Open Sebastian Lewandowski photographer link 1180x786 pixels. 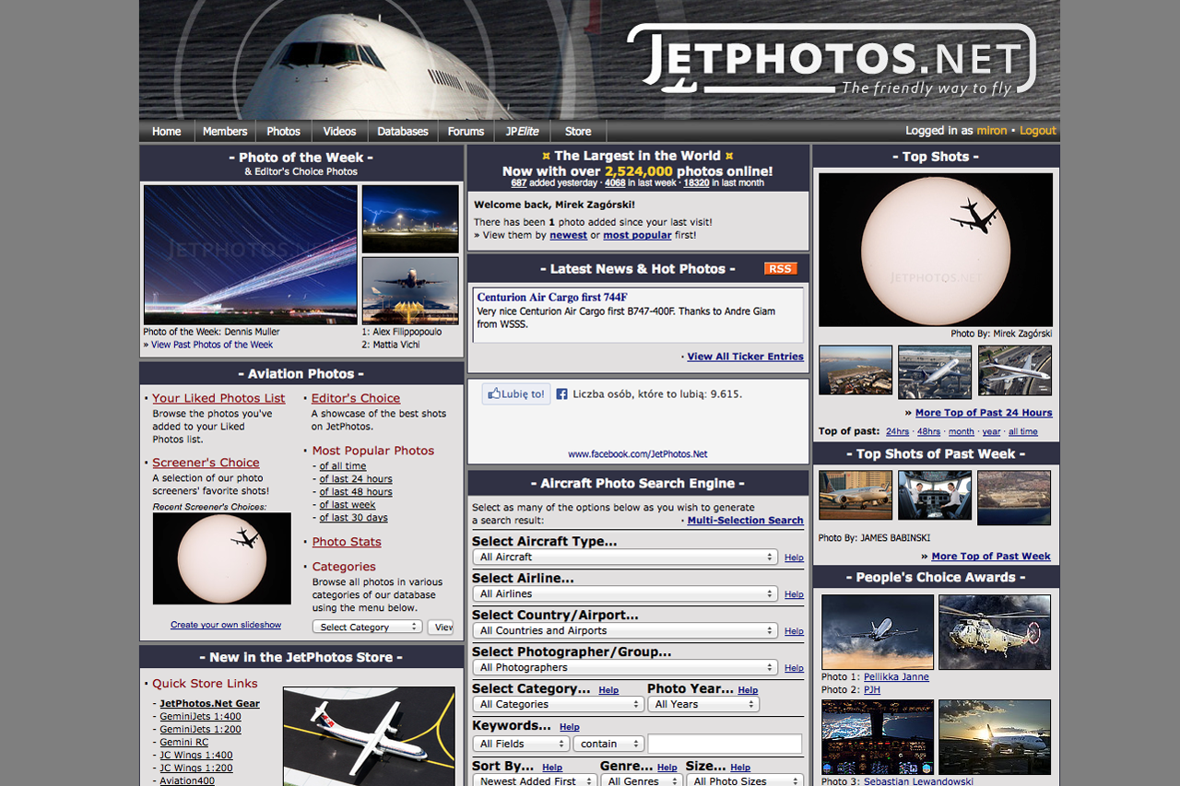(918, 781)
